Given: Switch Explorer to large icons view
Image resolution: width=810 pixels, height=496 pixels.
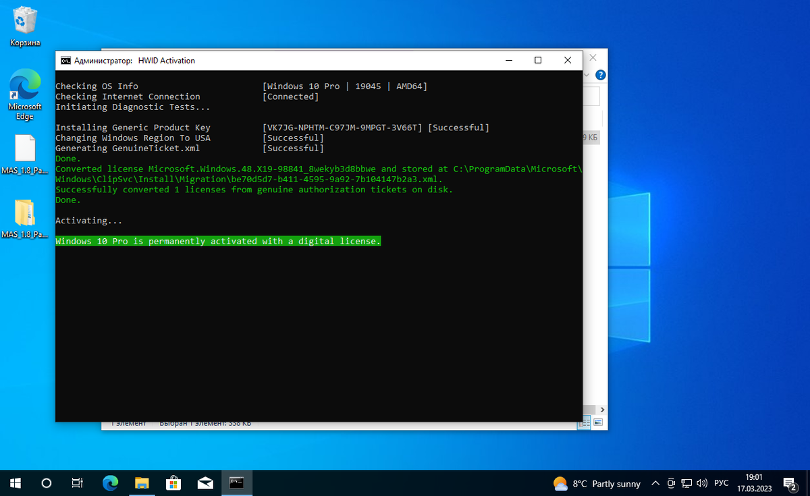Looking at the screenshot, I should coord(598,422).
